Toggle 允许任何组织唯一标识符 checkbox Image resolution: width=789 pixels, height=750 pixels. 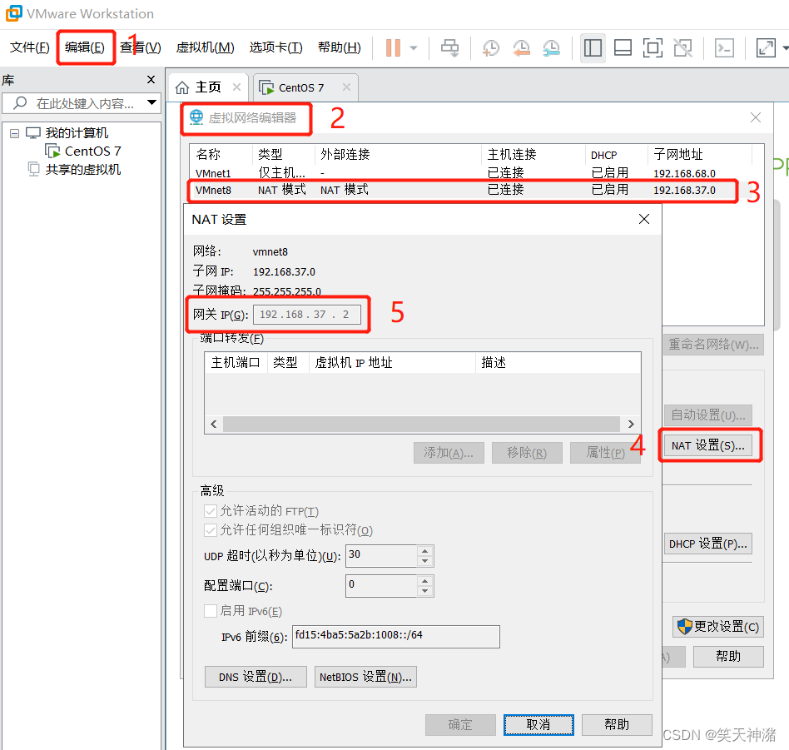[211, 530]
